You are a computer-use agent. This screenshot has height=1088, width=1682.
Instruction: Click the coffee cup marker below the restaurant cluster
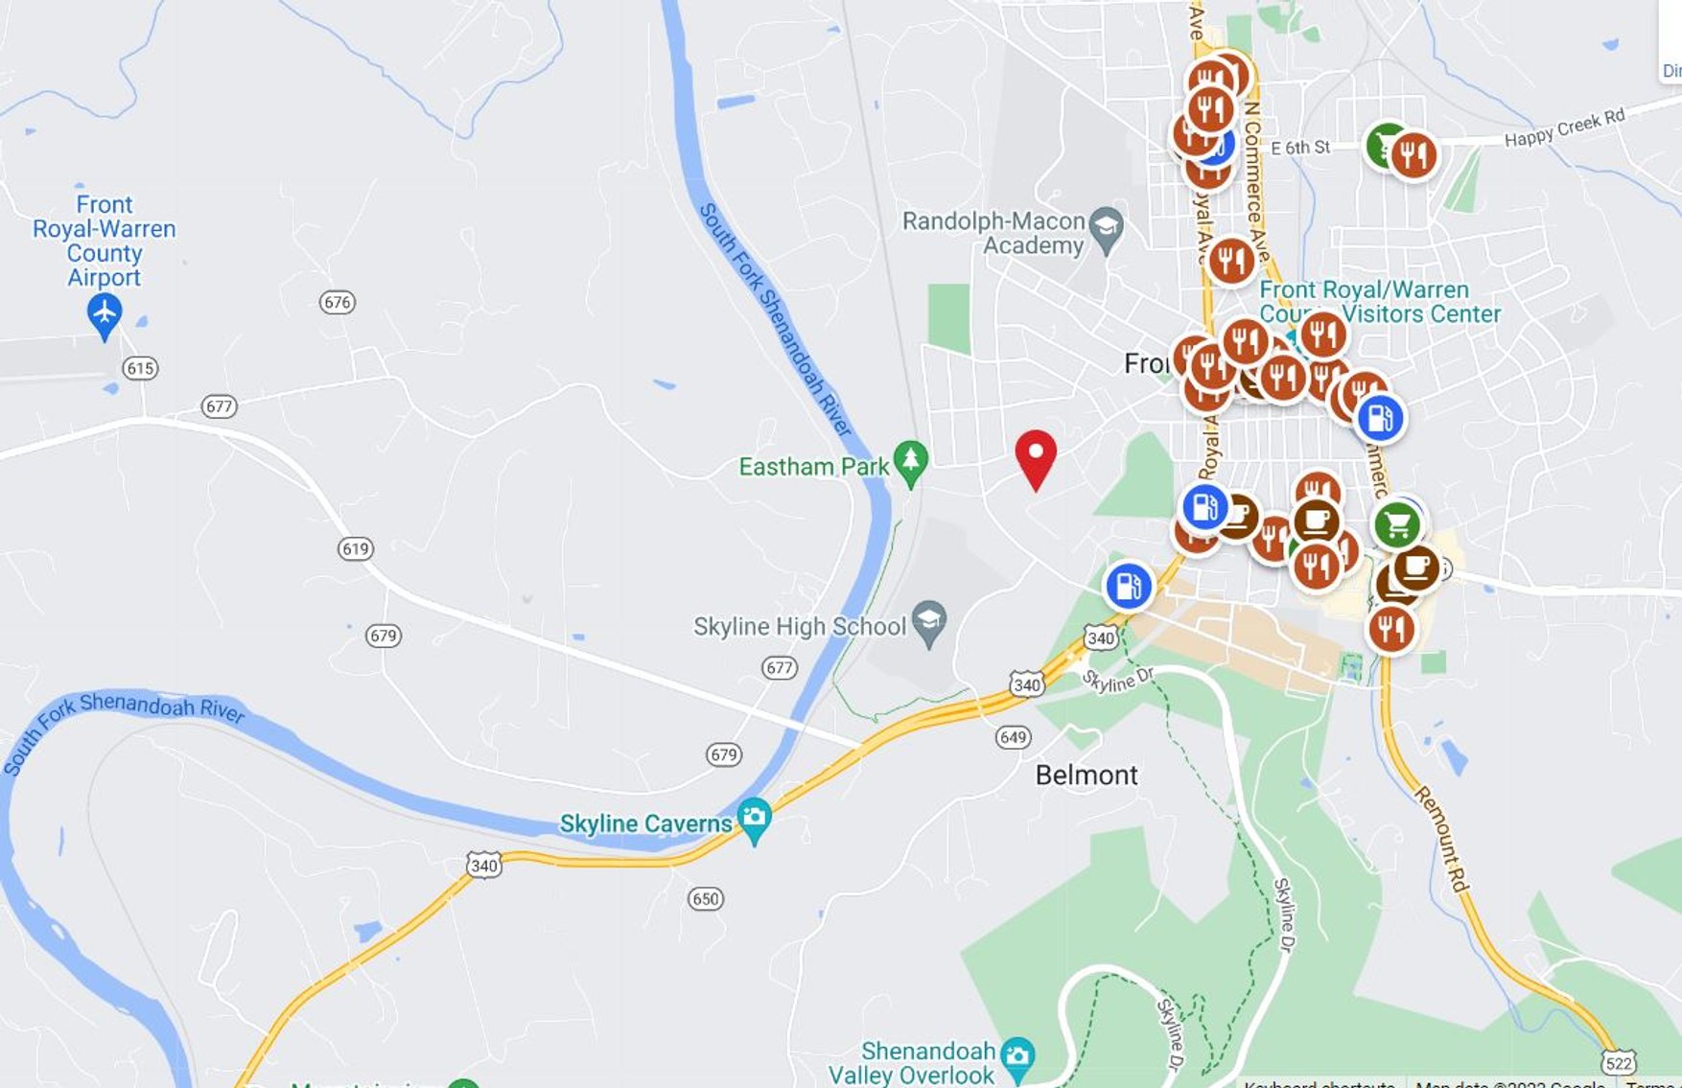[x=1317, y=521]
